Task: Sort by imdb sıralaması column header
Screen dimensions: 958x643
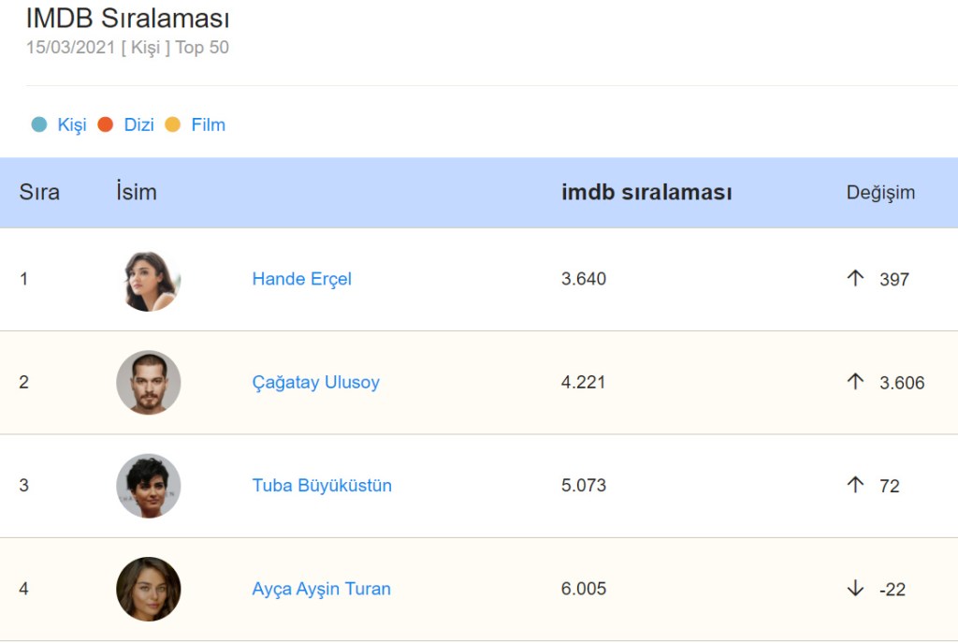Action: coord(646,192)
